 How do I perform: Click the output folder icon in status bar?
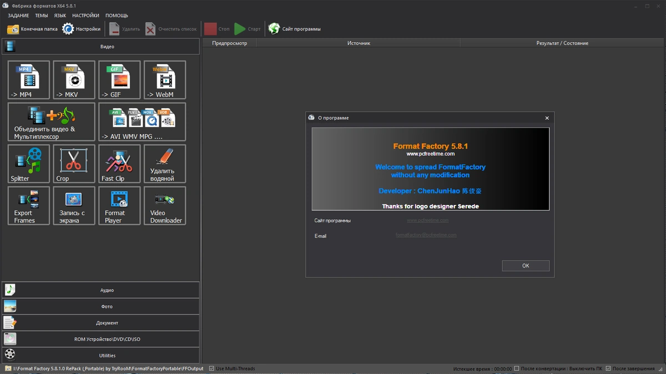pos(8,368)
